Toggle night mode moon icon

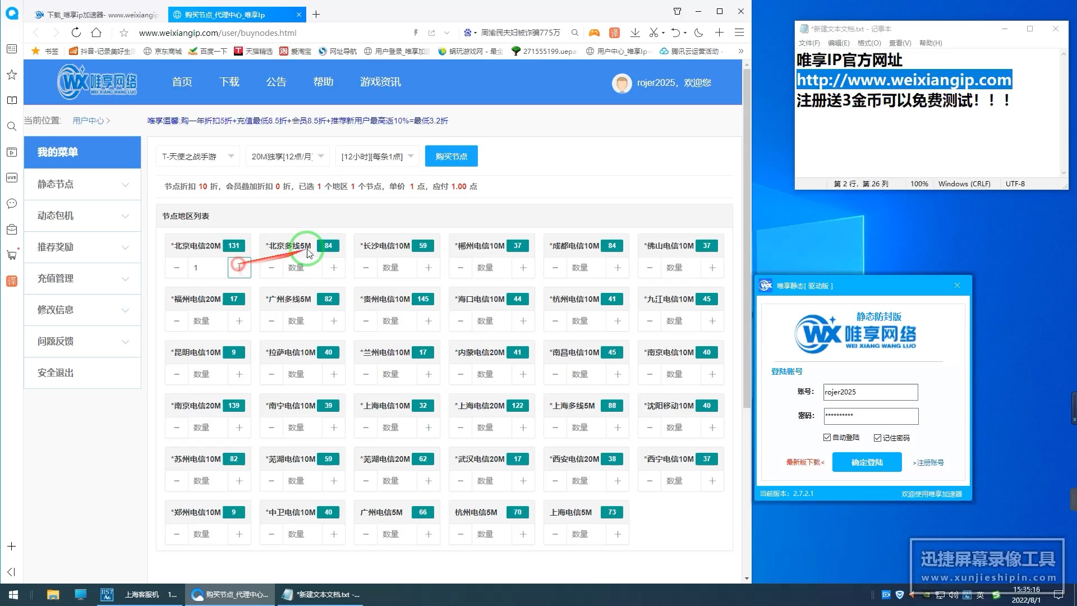coord(699,33)
